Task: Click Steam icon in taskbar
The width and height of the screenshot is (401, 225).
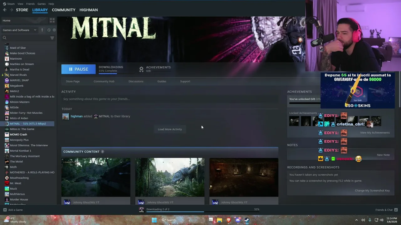Action: tap(247, 220)
